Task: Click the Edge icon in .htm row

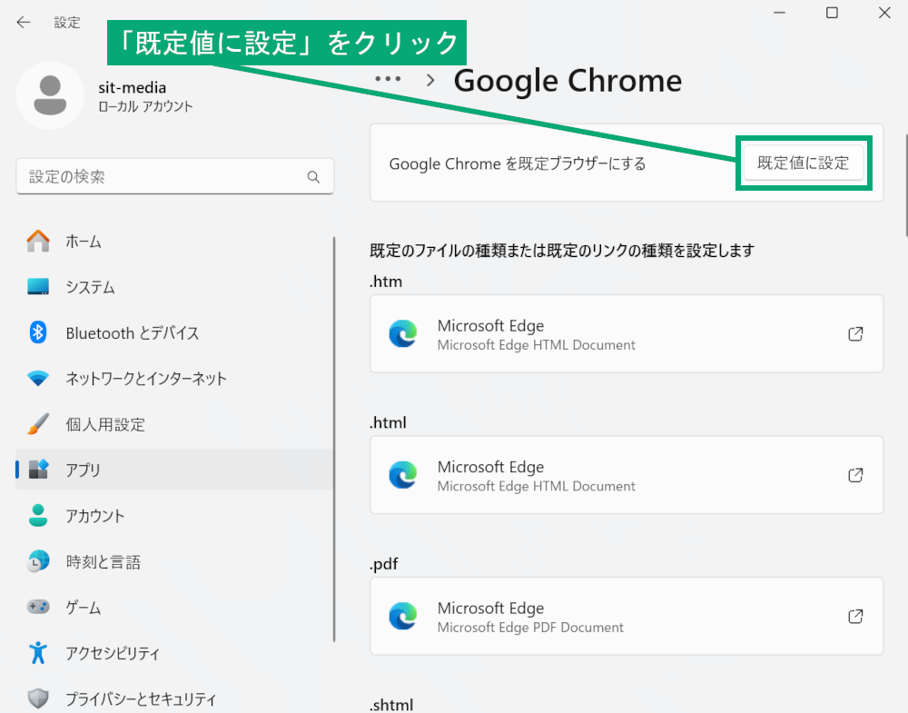Action: (403, 333)
